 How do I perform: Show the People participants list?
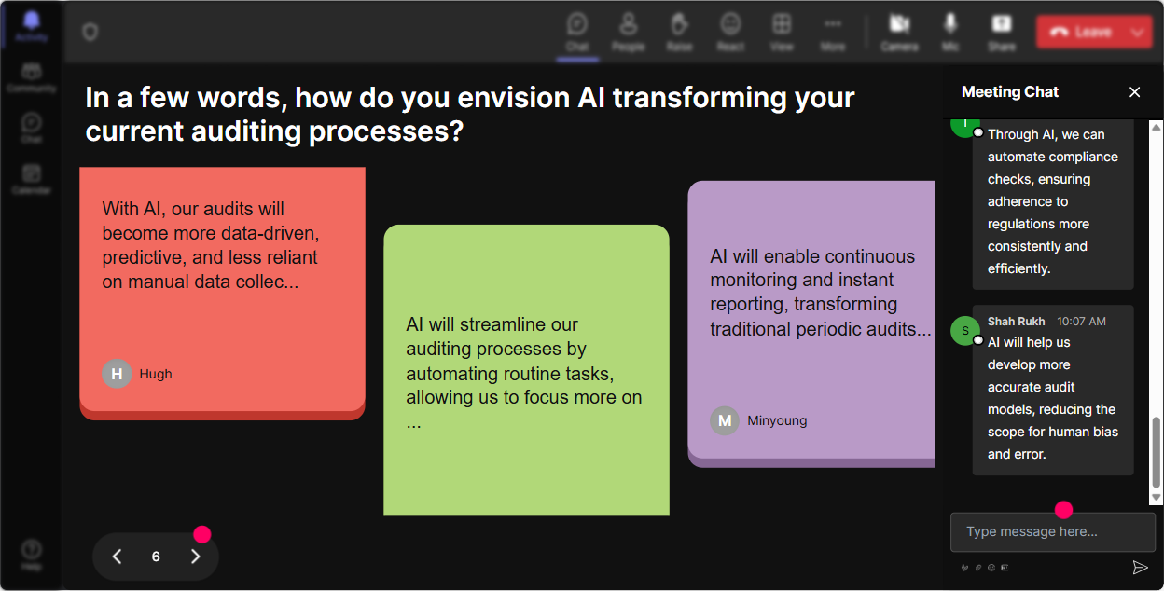point(629,32)
